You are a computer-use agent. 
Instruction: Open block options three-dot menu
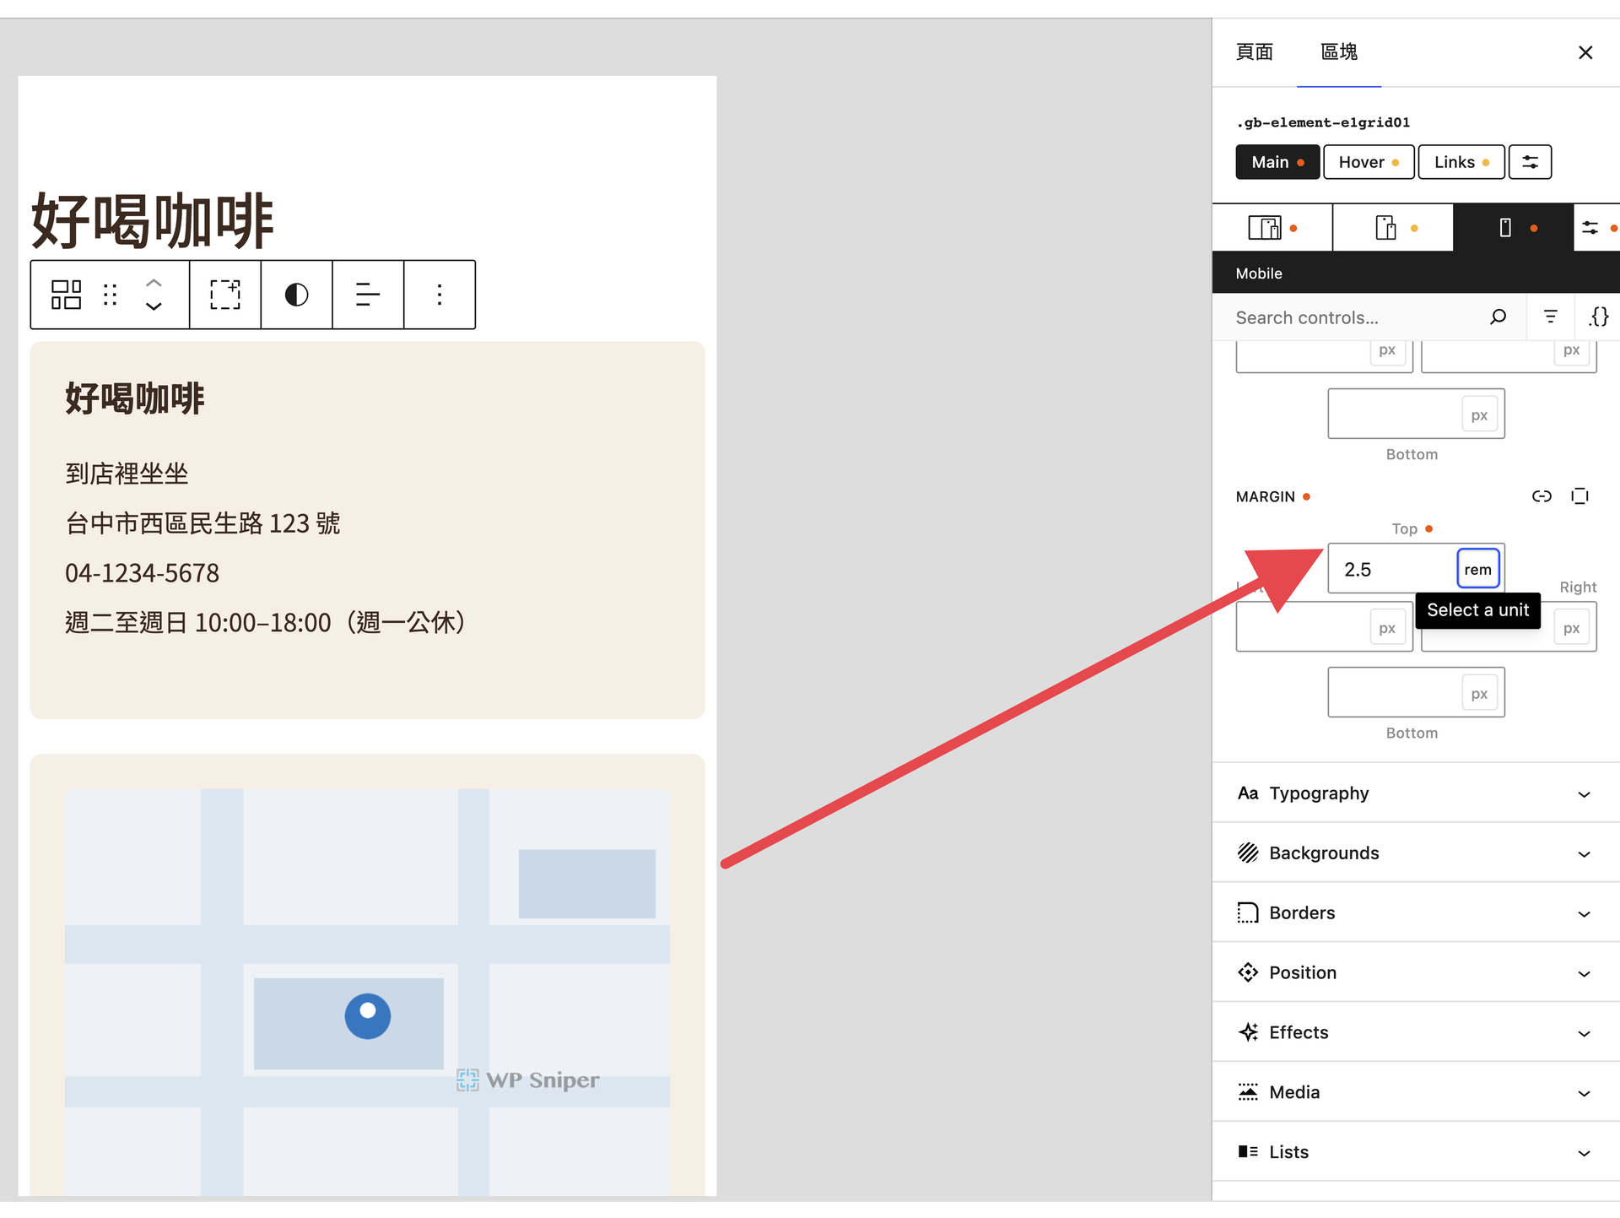coord(440,295)
